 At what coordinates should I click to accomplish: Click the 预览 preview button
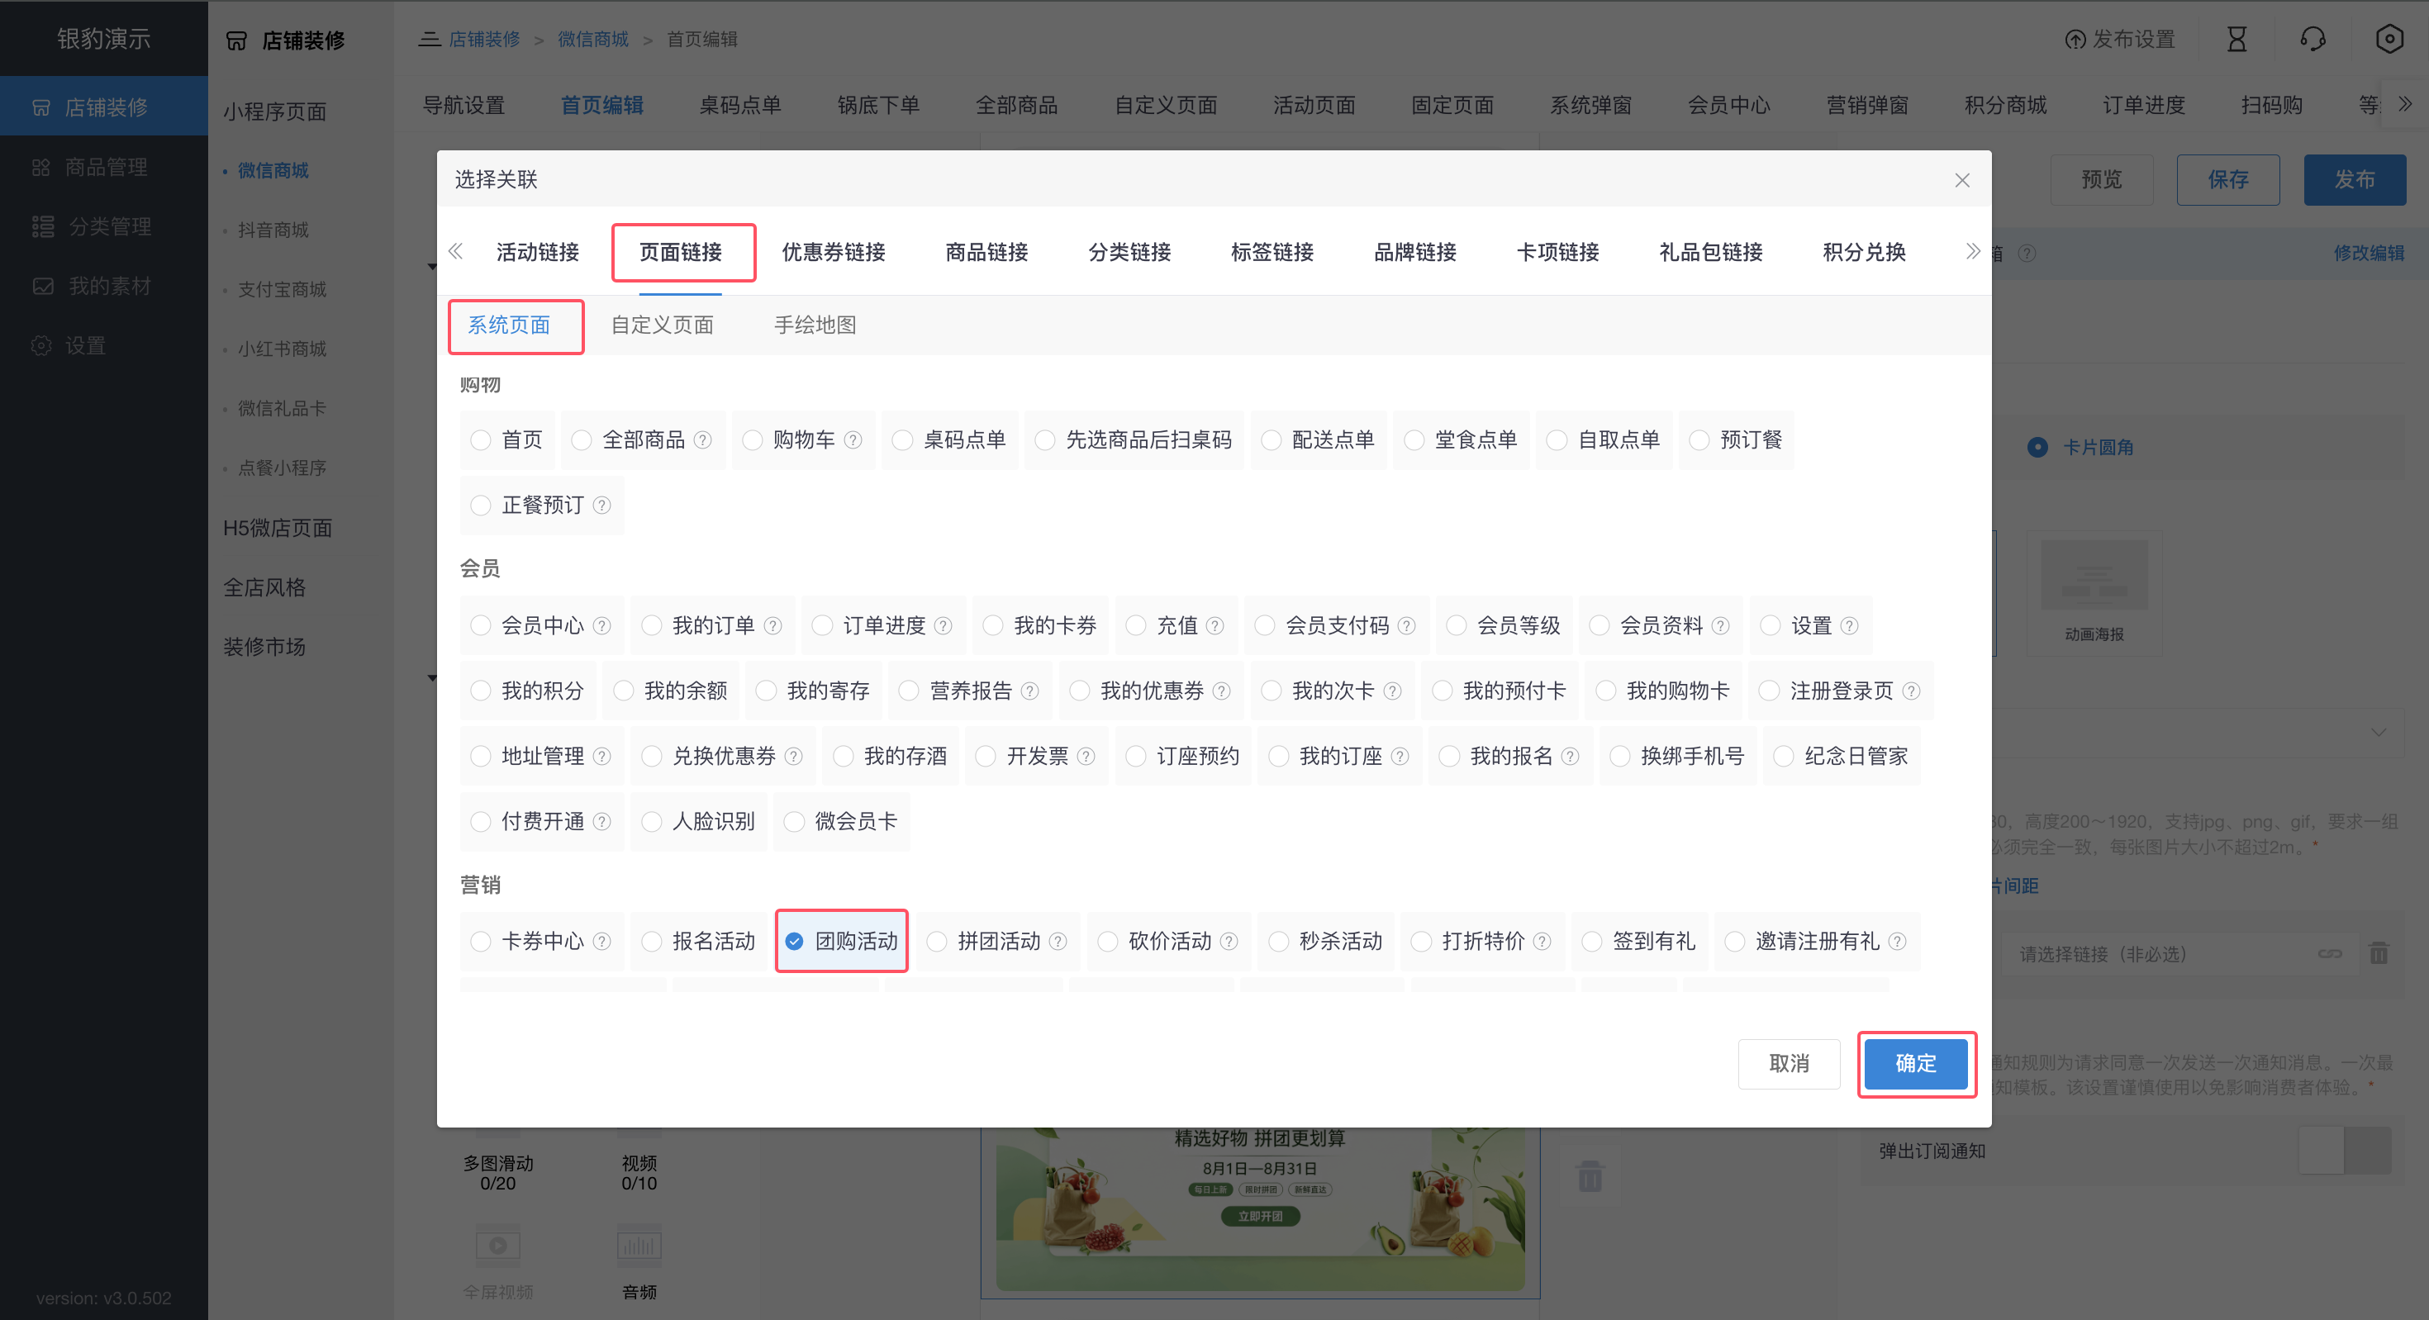coord(2102,179)
